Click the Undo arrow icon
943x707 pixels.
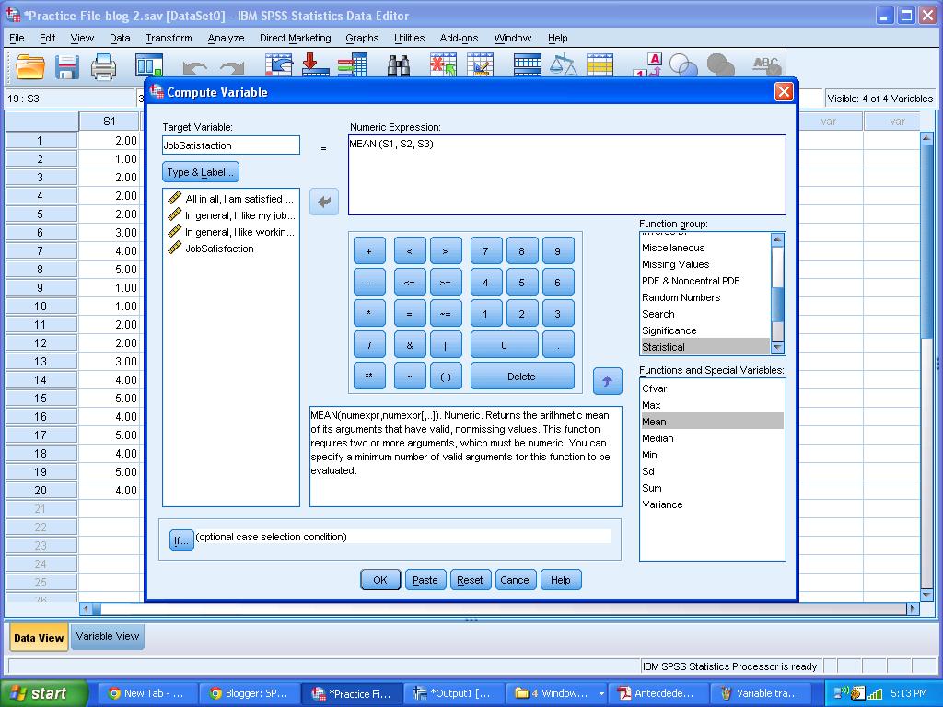click(195, 67)
